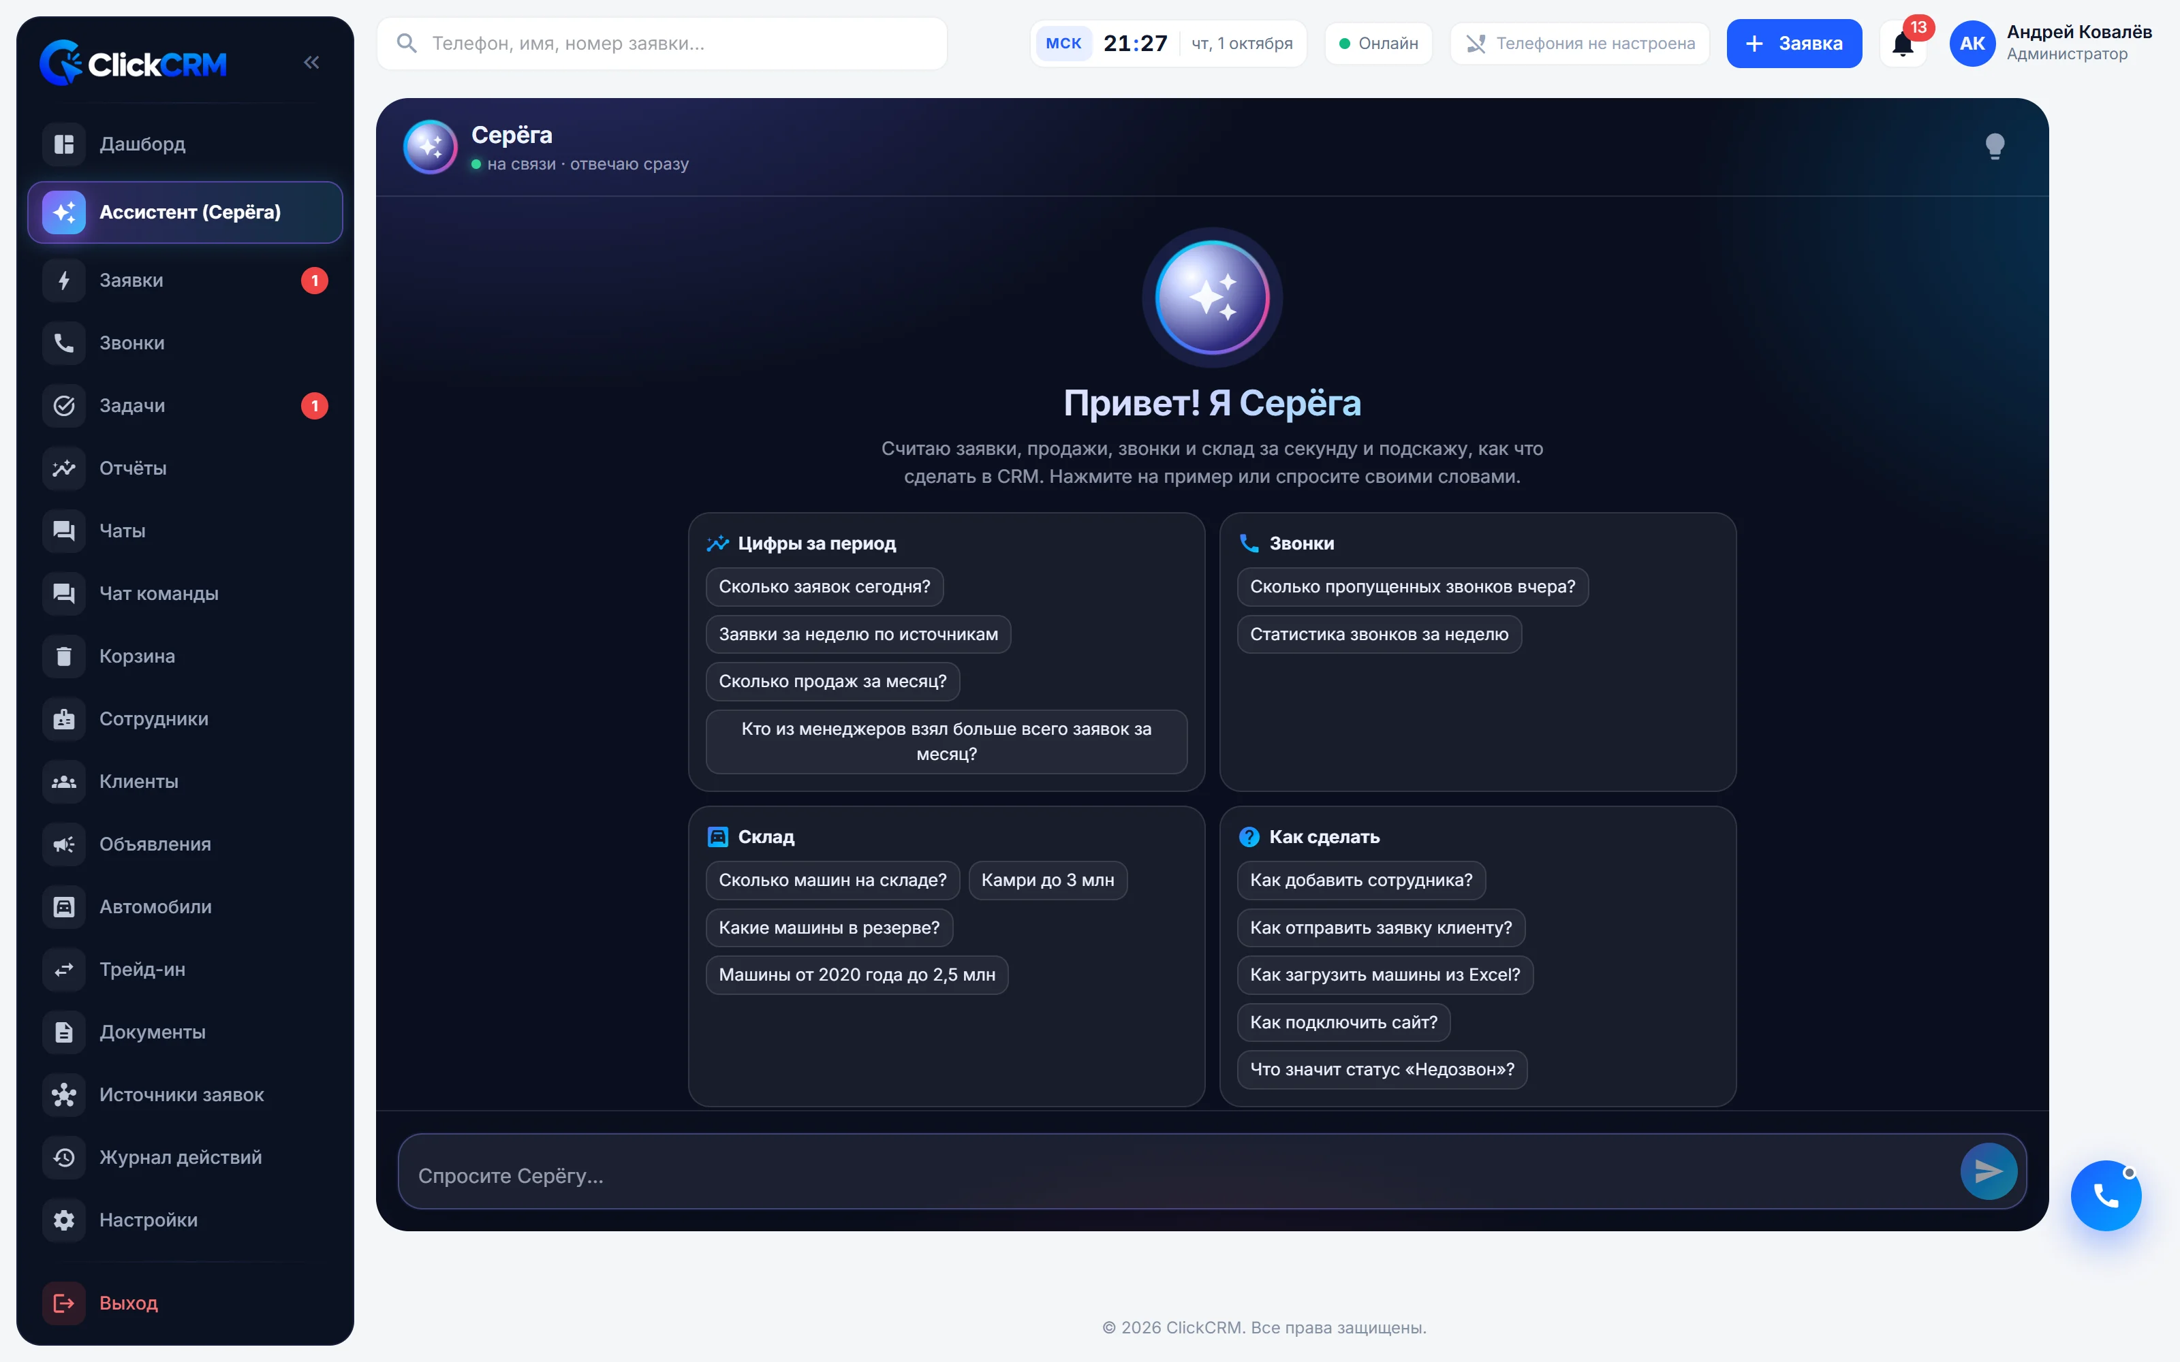Screen dimensions: 2180x1362
Task: Open the Андрей Ковалёв profile menu
Action: (2051, 43)
